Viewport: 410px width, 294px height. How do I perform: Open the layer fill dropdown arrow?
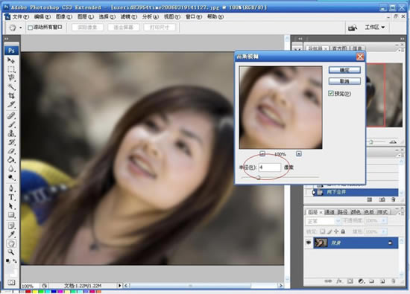click(384, 231)
